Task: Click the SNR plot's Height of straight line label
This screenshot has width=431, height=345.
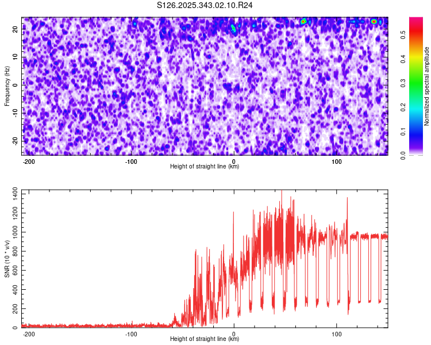Action: click(x=205, y=339)
